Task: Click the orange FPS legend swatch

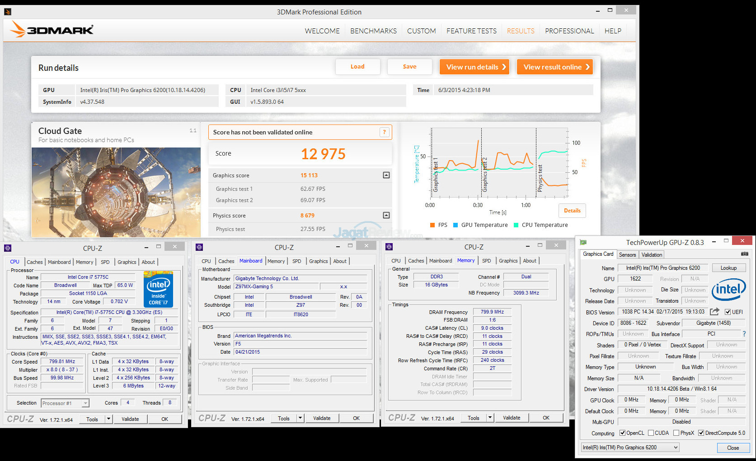Action: click(x=432, y=225)
